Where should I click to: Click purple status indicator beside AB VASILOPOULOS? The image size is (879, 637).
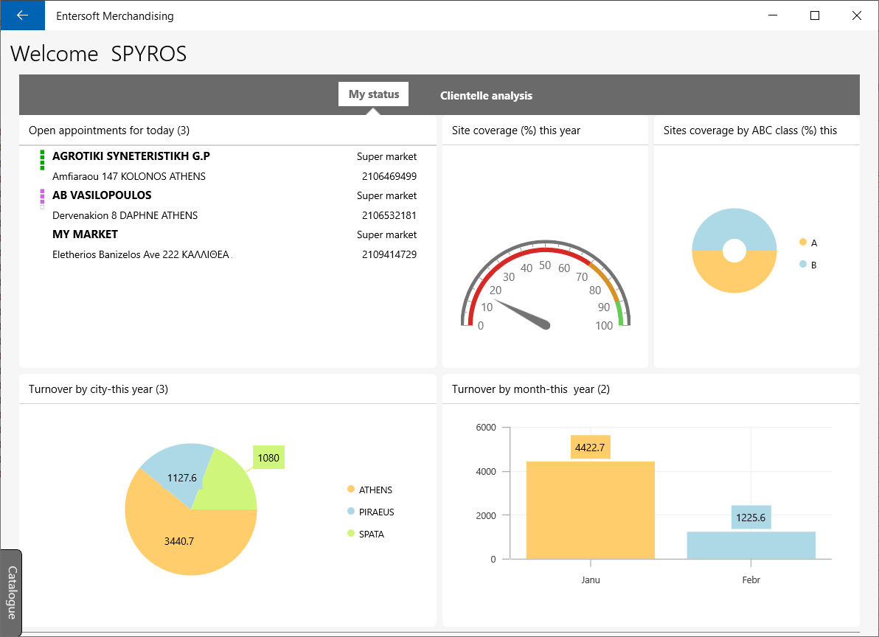tap(42, 199)
